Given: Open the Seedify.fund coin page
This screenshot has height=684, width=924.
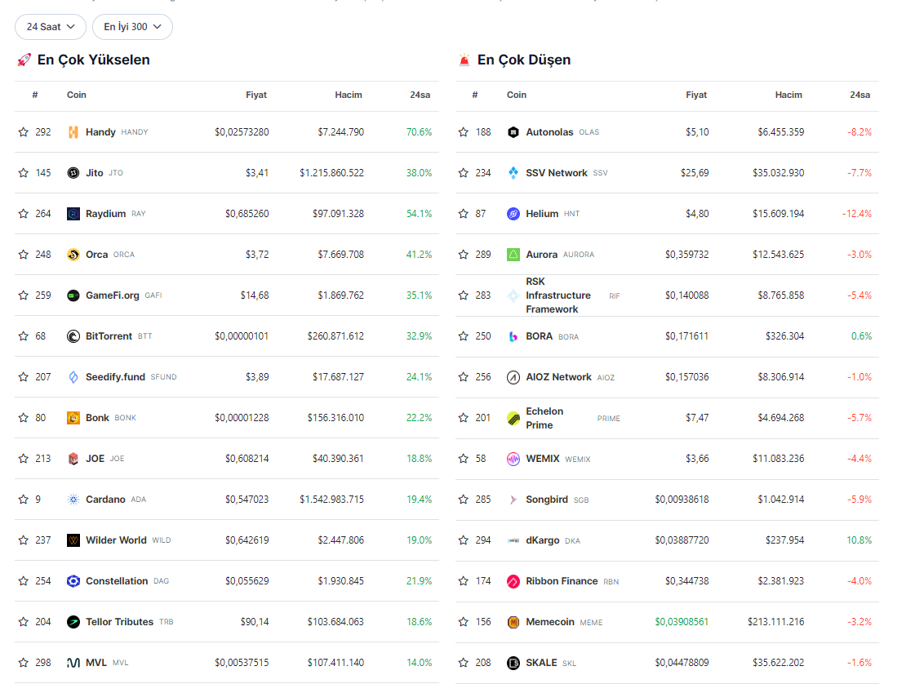Looking at the screenshot, I should click(x=115, y=377).
